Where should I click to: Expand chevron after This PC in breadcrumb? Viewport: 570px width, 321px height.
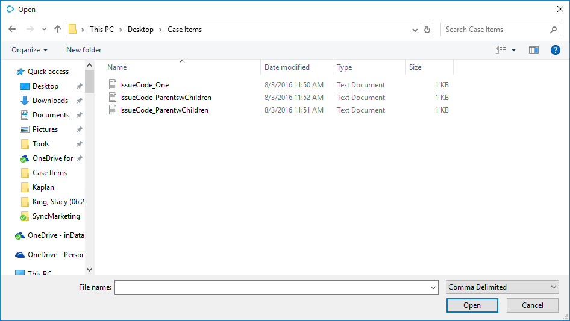tap(121, 30)
